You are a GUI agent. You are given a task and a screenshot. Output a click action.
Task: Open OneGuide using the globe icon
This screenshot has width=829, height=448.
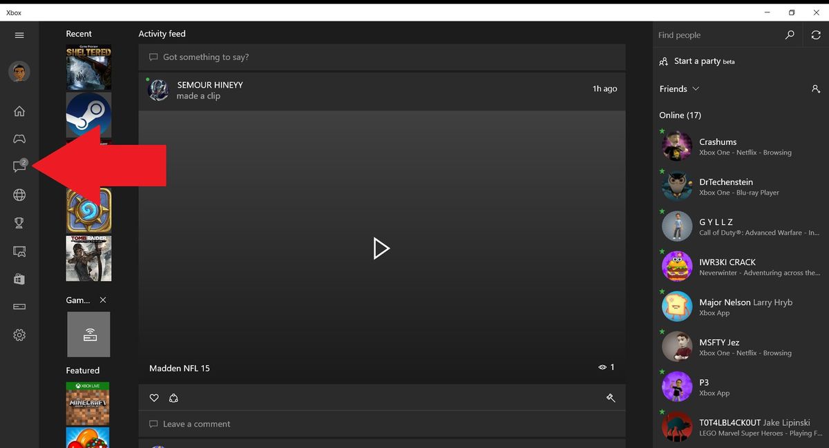pyautogui.click(x=19, y=195)
